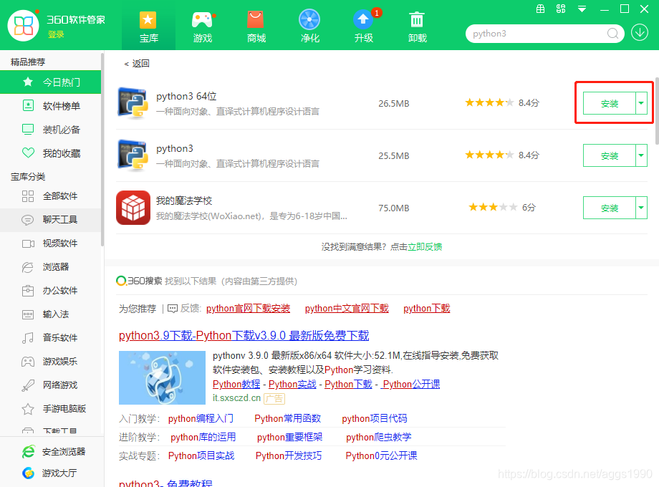Open the 游戏 gamepad icon tab
This screenshot has height=487, width=659.
(202, 26)
